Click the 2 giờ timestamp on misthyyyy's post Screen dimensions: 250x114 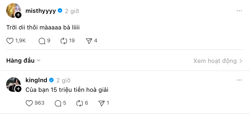click(72, 11)
